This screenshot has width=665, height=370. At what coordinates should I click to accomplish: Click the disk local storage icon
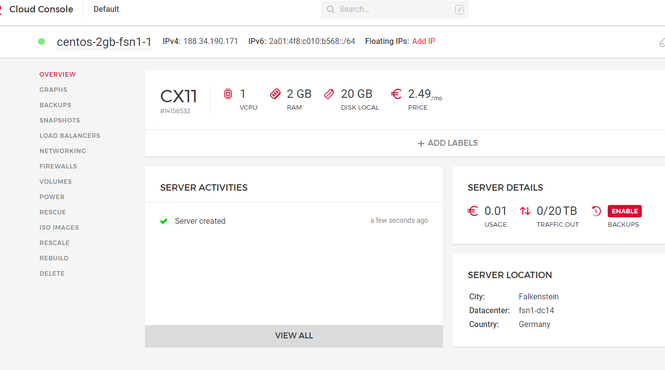329,94
